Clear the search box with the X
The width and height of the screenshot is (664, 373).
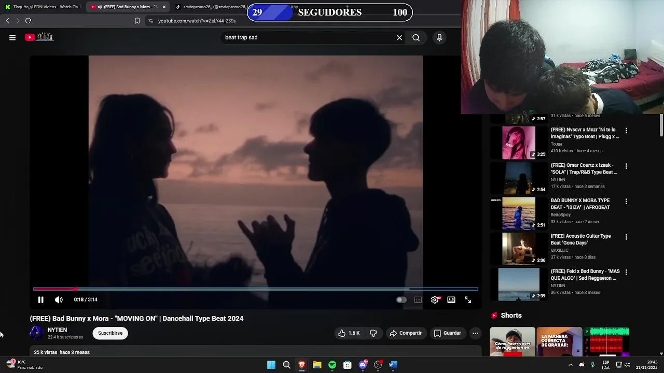[x=399, y=37]
